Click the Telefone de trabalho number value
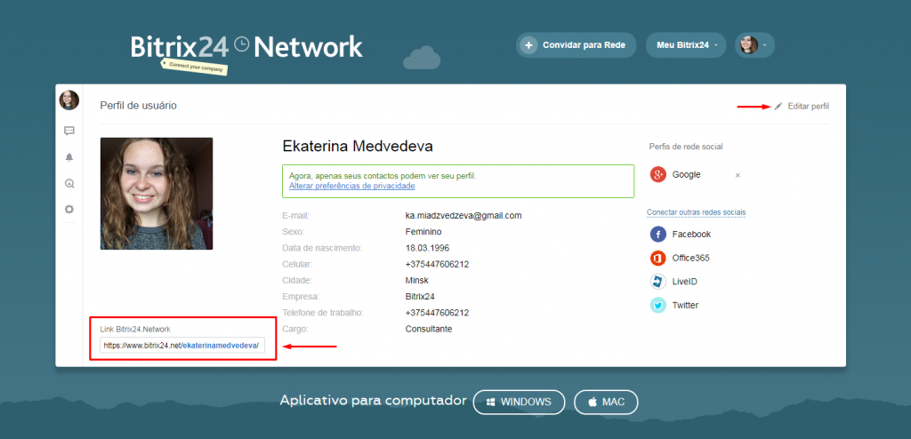 click(x=437, y=313)
